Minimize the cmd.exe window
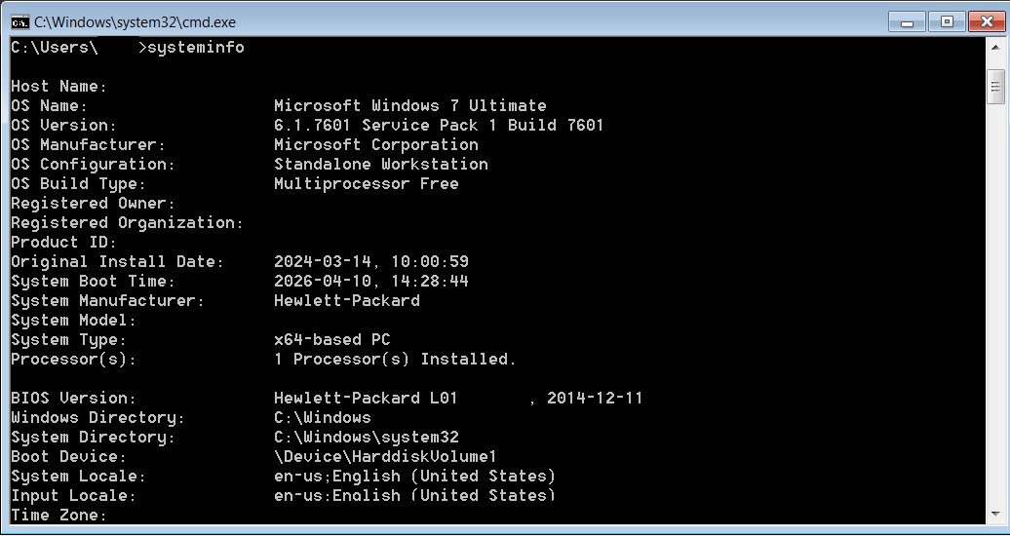 909,21
